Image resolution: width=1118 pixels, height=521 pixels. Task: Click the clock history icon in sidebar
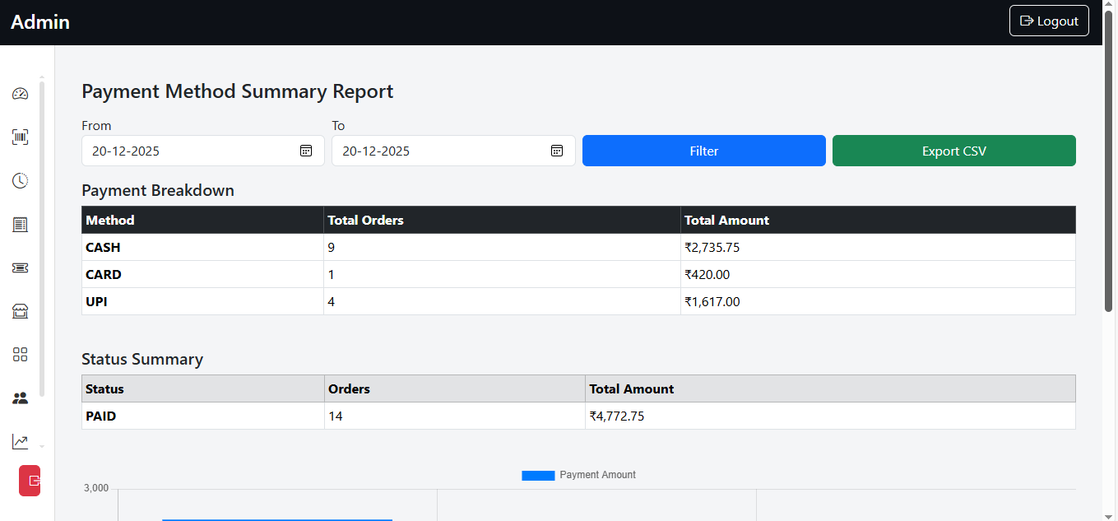(20, 180)
